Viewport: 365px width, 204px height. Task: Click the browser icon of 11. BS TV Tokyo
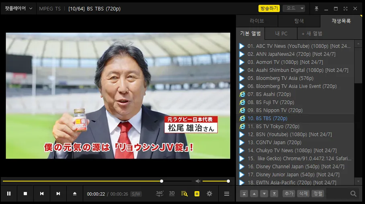(x=242, y=126)
